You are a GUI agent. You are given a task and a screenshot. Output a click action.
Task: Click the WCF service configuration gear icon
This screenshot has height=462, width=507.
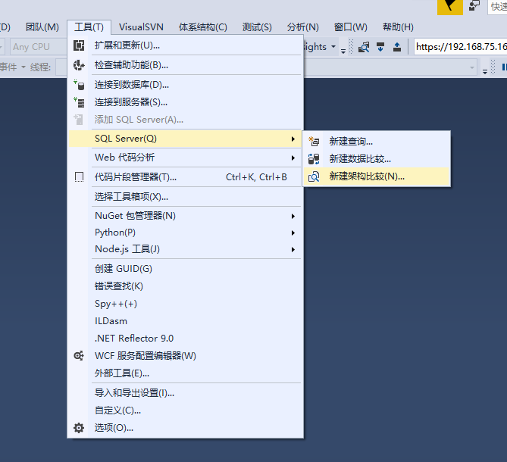[79, 356]
